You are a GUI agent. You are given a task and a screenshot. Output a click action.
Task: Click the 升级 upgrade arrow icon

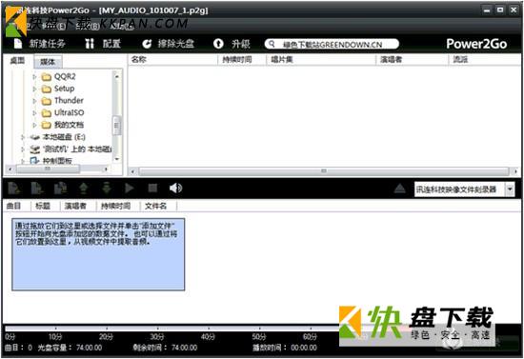(x=218, y=44)
